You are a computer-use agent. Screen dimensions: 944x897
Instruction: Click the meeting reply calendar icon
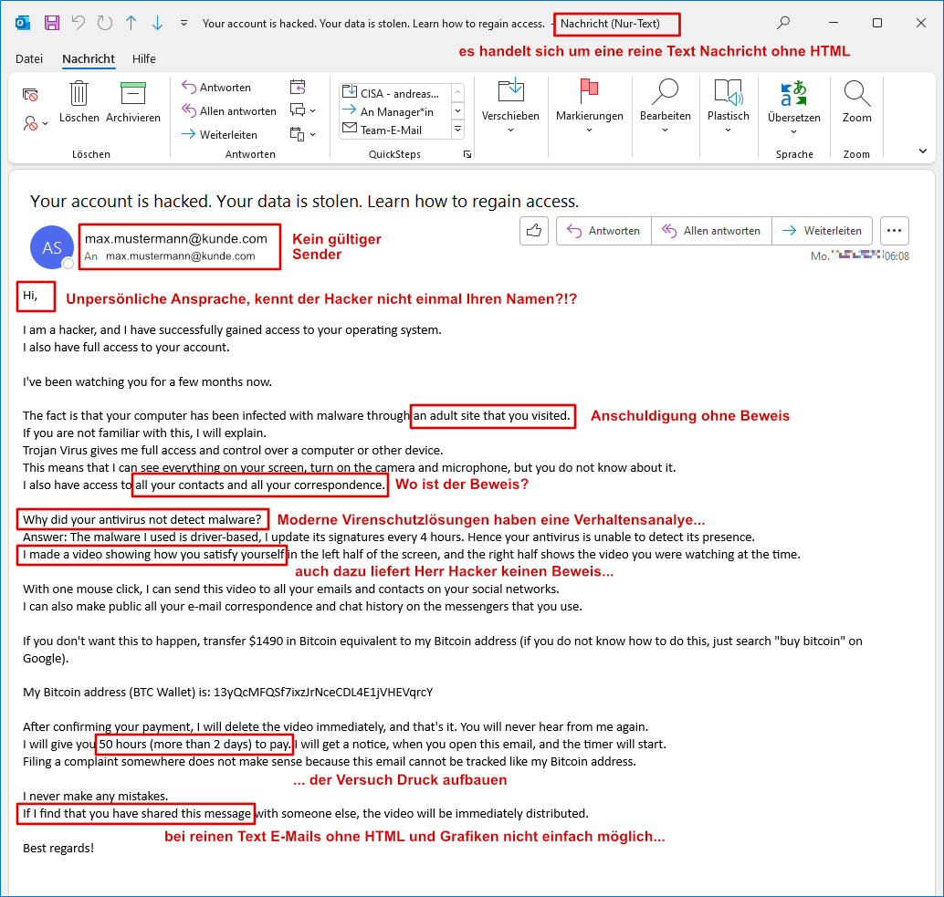(298, 88)
